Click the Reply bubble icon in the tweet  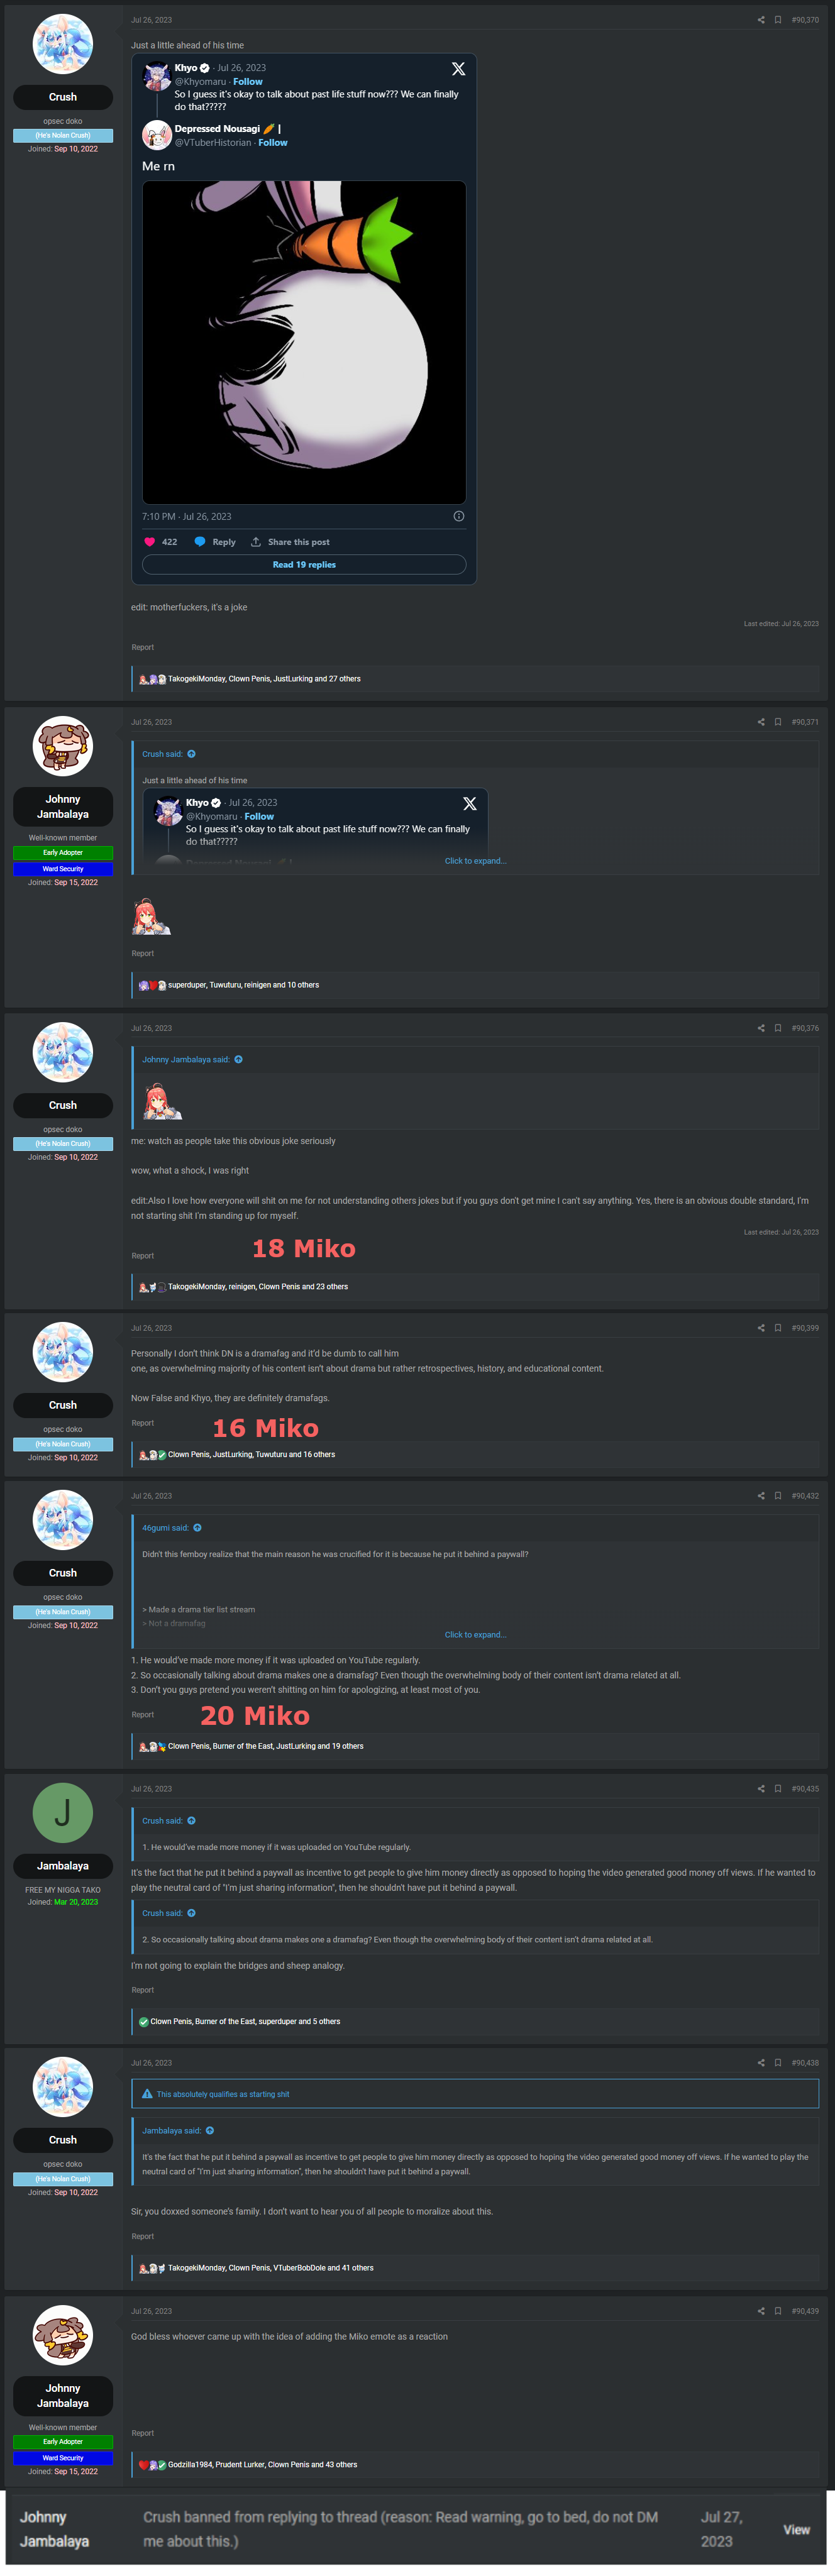[200, 542]
